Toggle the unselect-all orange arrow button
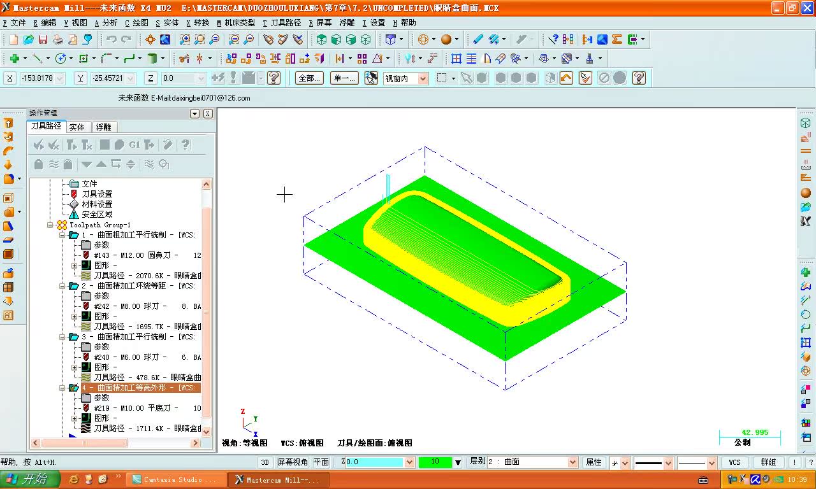 (566, 78)
